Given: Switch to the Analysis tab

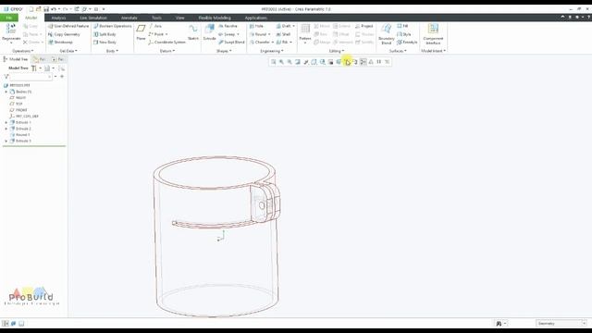Looking at the screenshot, I should click(x=58, y=18).
